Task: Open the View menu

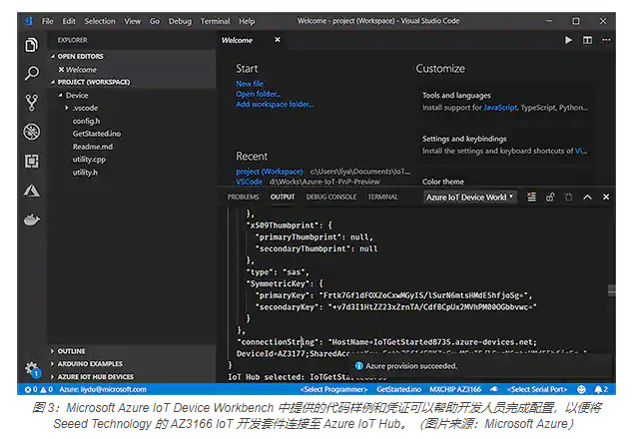Action: point(132,21)
